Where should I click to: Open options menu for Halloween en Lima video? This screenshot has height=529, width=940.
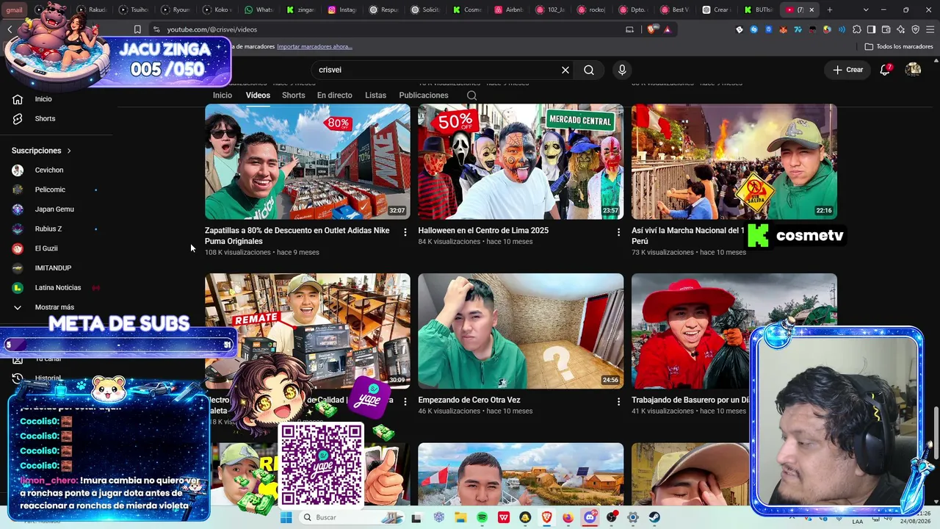pyautogui.click(x=618, y=232)
